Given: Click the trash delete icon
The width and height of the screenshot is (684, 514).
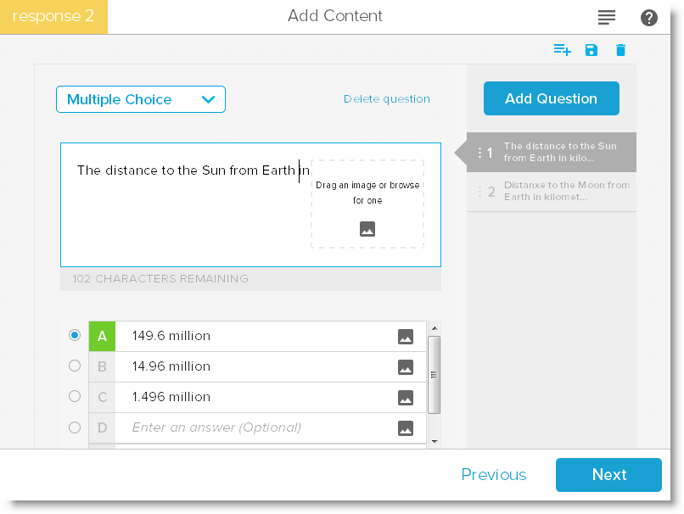Looking at the screenshot, I should click(x=620, y=50).
